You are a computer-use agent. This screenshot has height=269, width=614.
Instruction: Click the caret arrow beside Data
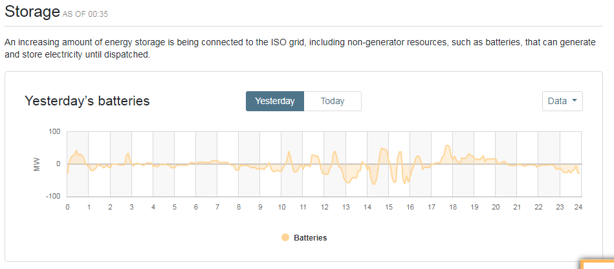[575, 101]
